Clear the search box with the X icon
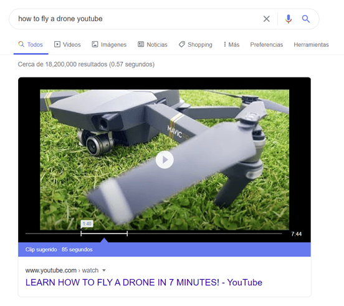 (x=266, y=19)
